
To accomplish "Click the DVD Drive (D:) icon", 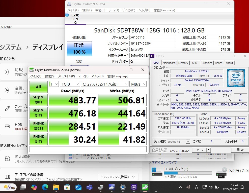I will 221,173.
